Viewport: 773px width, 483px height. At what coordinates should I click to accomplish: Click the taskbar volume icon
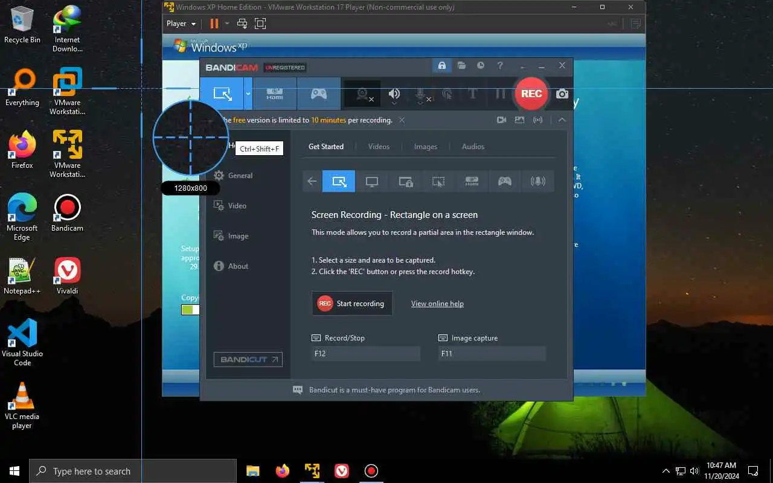point(695,471)
